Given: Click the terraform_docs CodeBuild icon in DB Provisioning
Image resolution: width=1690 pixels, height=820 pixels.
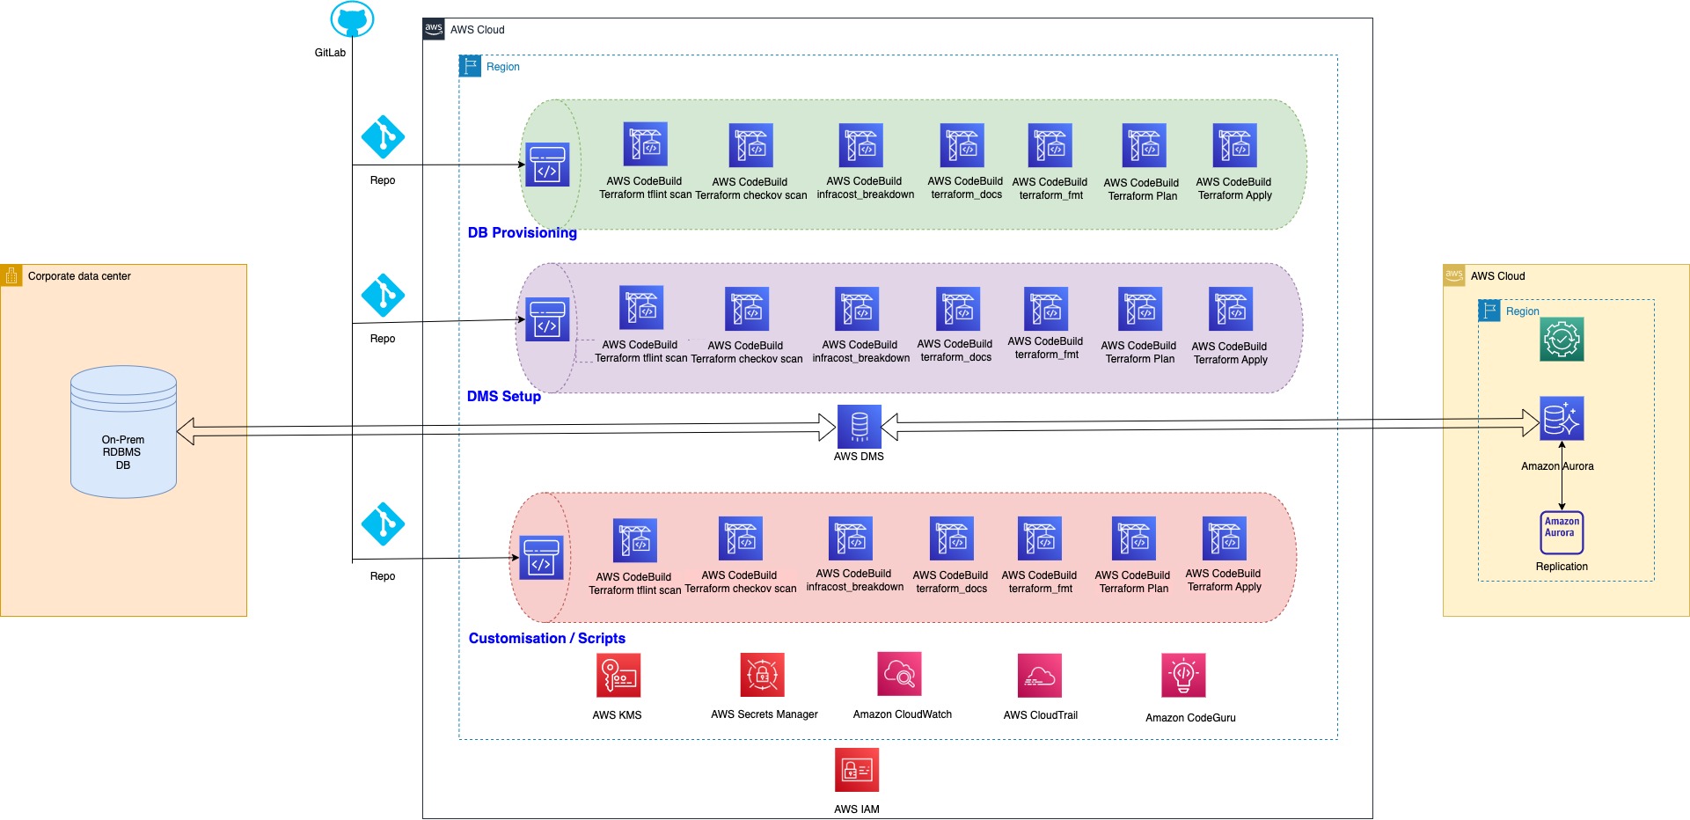Looking at the screenshot, I should pyautogui.click(x=962, y=145).
